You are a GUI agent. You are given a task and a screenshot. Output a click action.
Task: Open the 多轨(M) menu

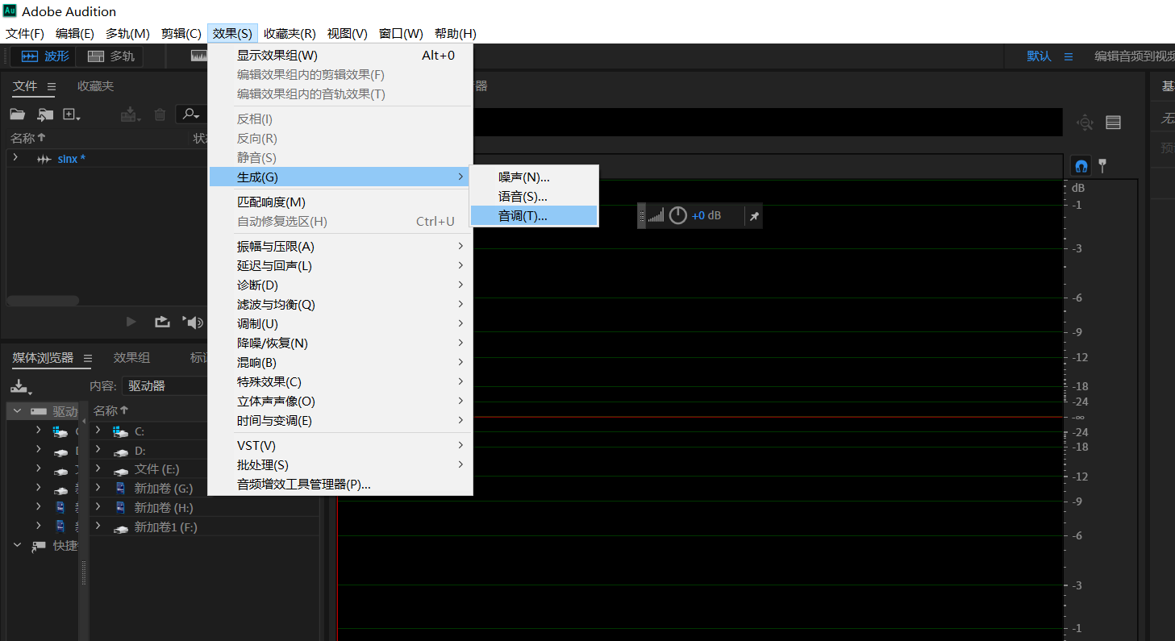click(x=127, y=34)
